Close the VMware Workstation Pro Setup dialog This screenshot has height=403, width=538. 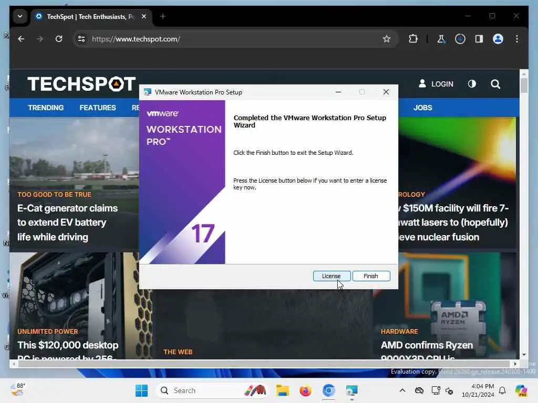386,92
